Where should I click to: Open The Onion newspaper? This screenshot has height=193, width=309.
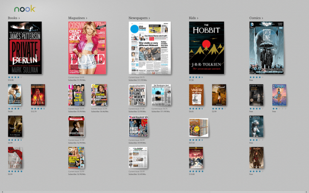tap(138, 157)
